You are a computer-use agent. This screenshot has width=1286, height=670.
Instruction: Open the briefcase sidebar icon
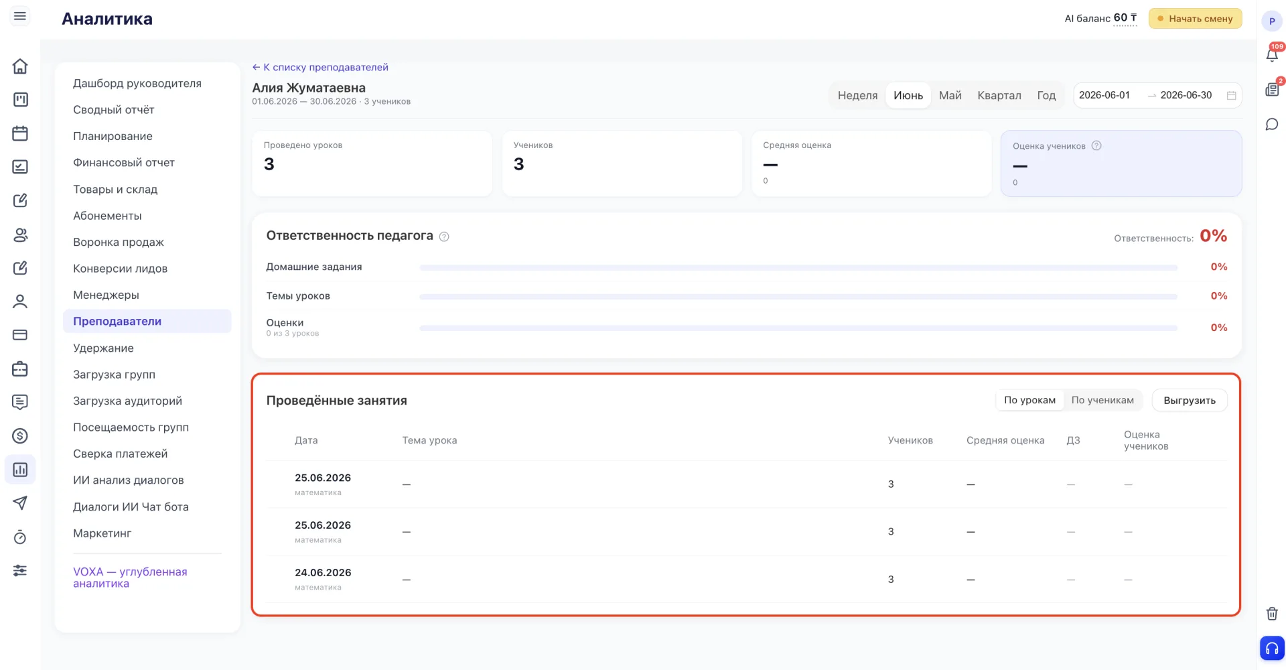click(20, 368)
